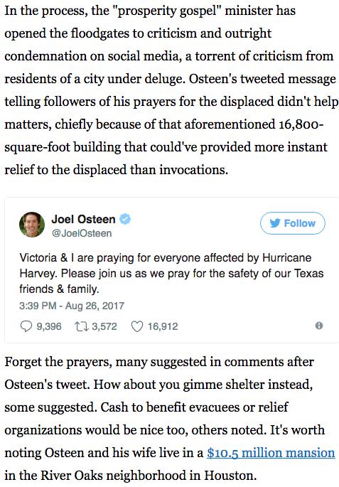
Task: Click the @JoelOsteen handle
Action: coord(82,233)
